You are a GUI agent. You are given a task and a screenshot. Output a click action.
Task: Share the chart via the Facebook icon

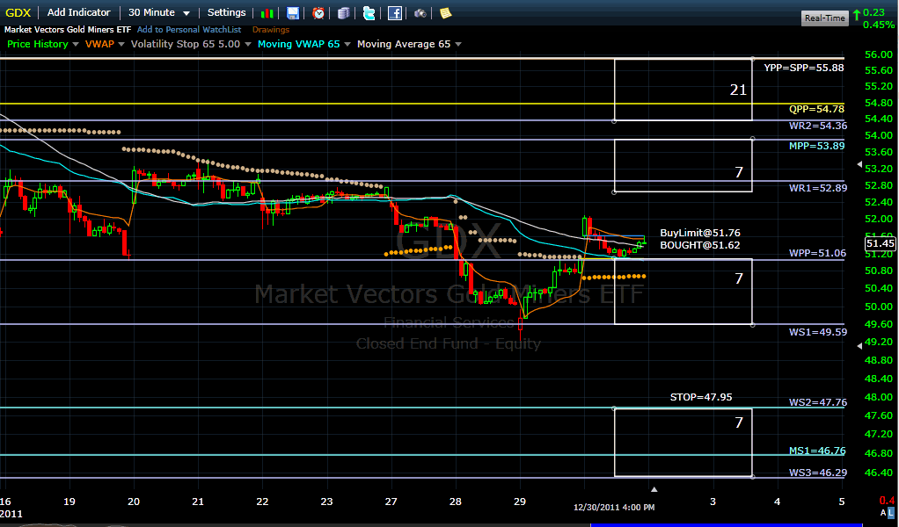click(x=394, y=13)
